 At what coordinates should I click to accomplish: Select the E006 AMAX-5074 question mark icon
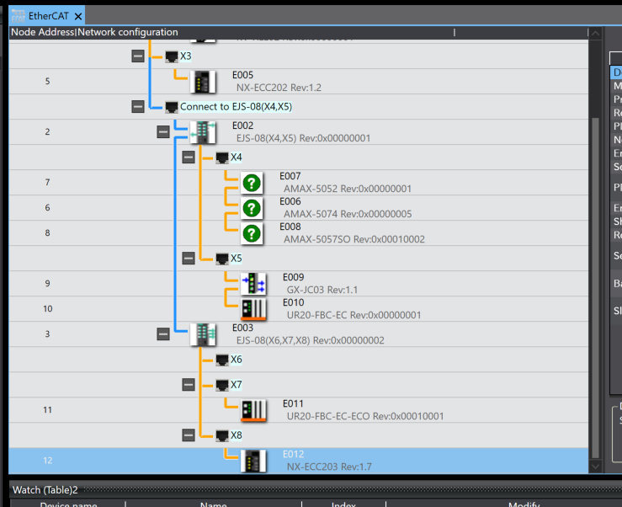coord(251,209)
